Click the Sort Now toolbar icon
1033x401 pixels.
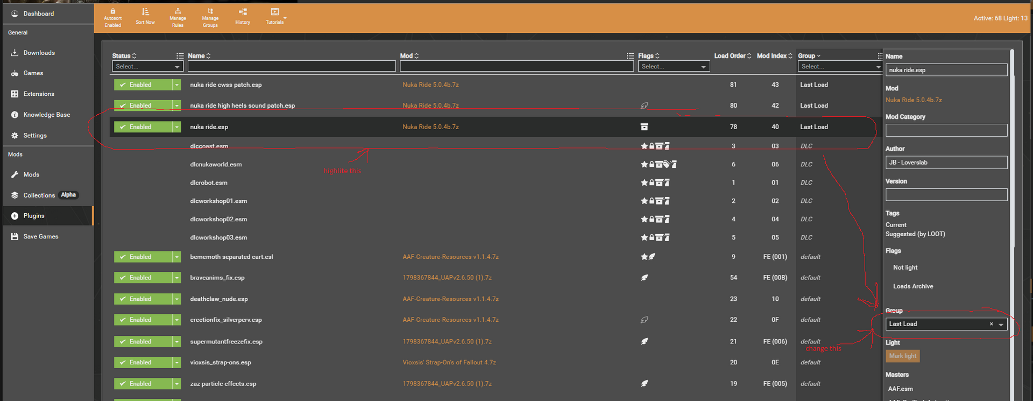point(145,17)
